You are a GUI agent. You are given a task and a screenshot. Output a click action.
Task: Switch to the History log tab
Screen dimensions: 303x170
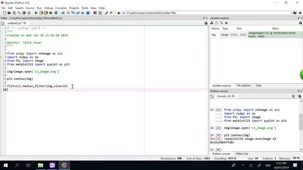pos(241,153)
